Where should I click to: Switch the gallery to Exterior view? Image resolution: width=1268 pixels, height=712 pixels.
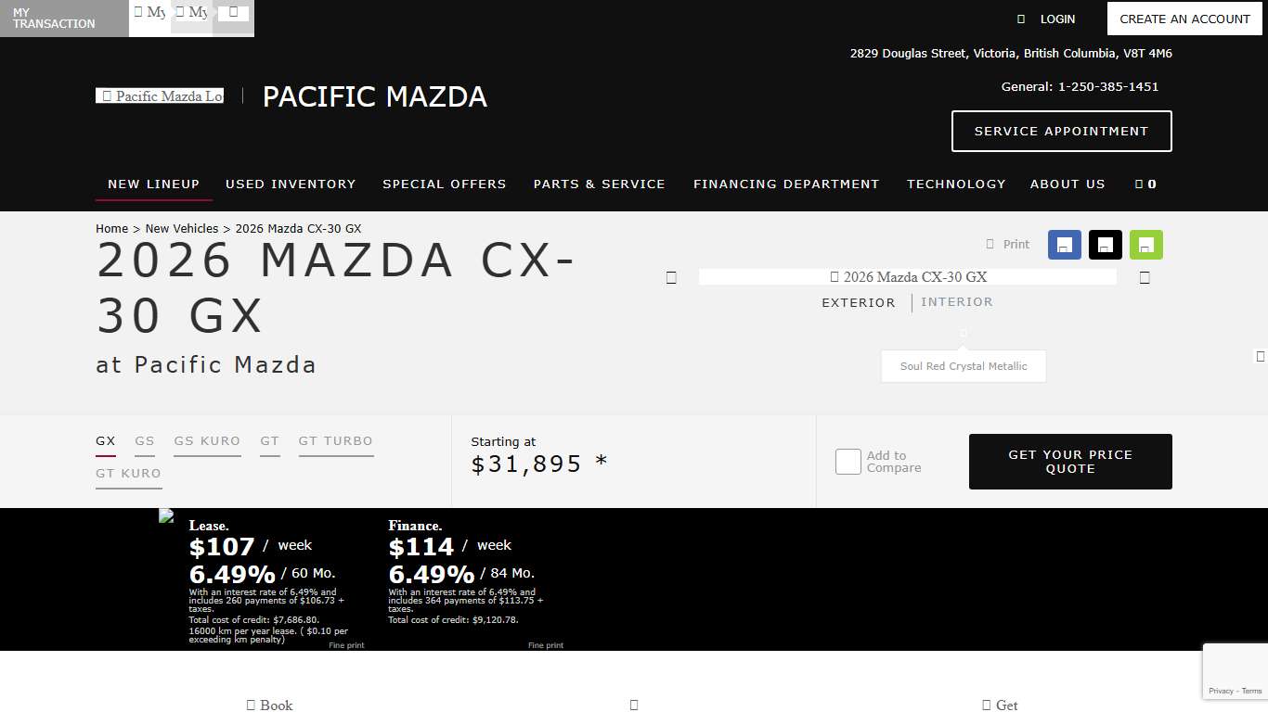[x=858, y=302]
